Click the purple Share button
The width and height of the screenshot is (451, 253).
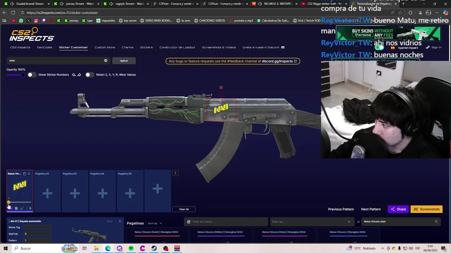click(x=398, y=209)
